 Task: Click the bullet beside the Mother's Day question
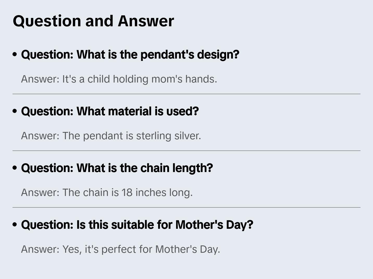pos(15,225)
